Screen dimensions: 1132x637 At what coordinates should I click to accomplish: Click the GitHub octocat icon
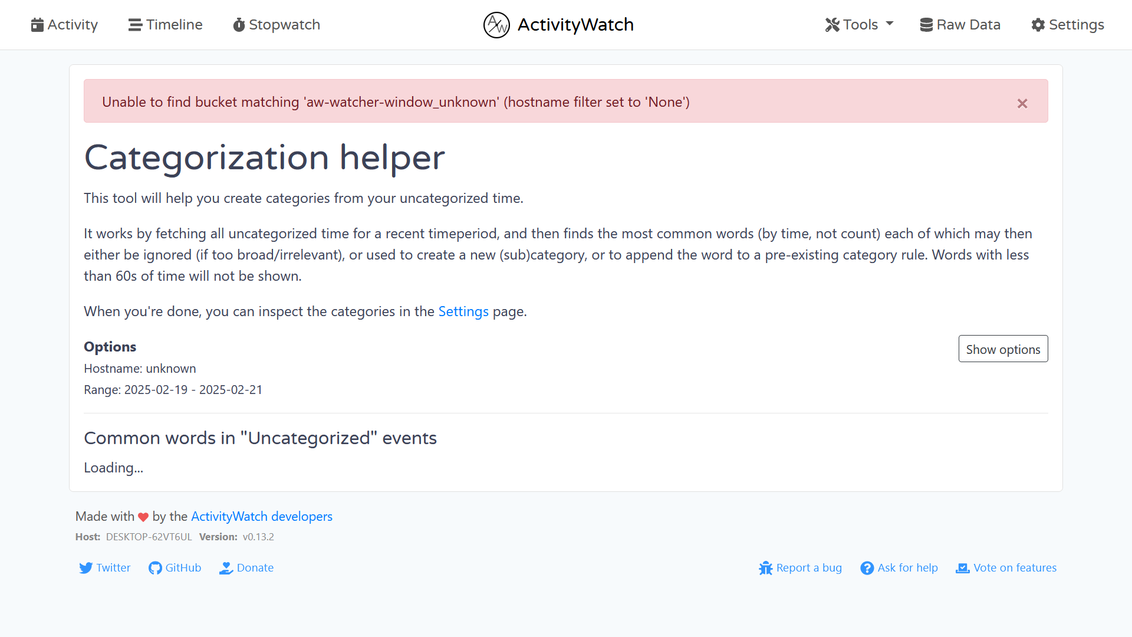pos(155,568)
